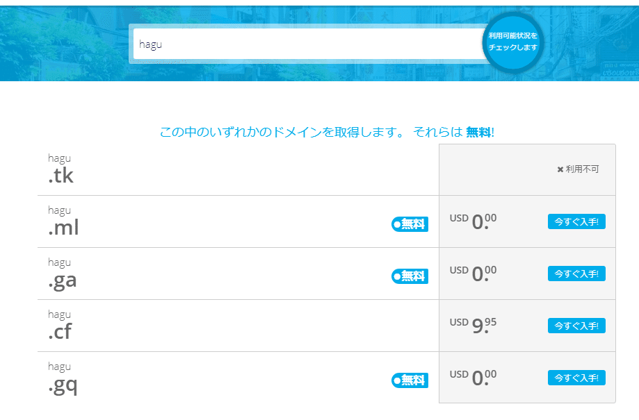The image size is (639, 420).
Task: Click the free badge for .gq
Action: coord(410,380)
